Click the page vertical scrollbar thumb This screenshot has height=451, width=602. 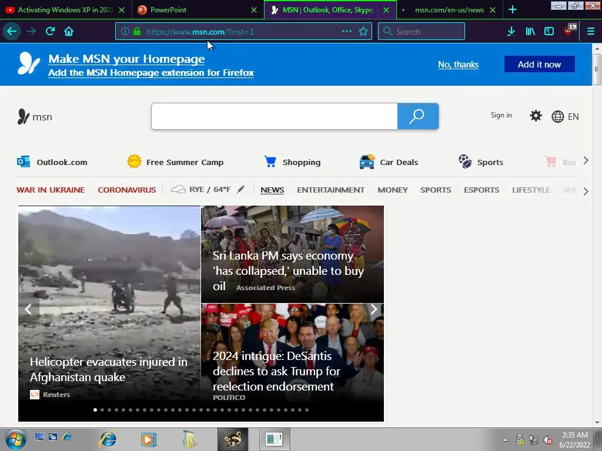click(597, 69)
